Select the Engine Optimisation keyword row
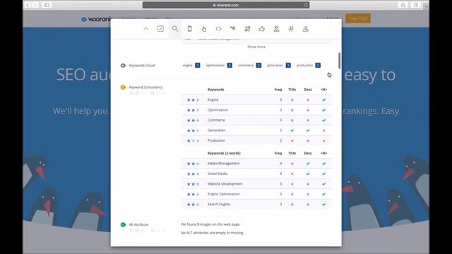Viewport: 452px width, 254px height. point(256,194)
